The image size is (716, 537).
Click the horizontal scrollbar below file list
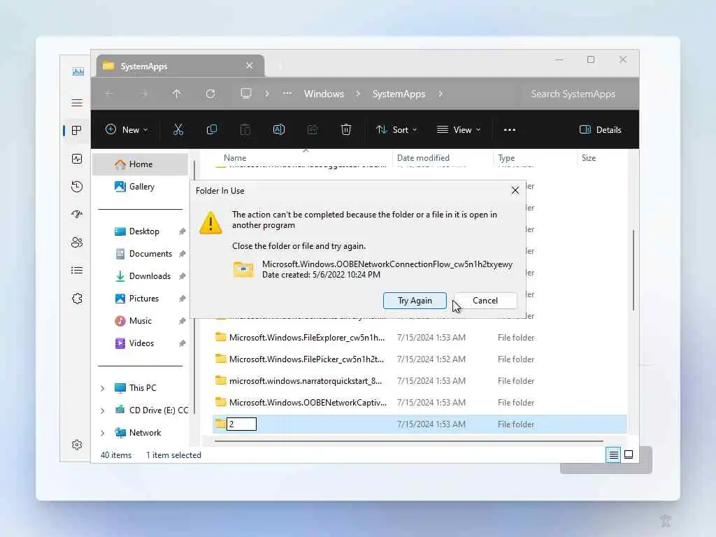pyautogui.click(x=408, y=441)
